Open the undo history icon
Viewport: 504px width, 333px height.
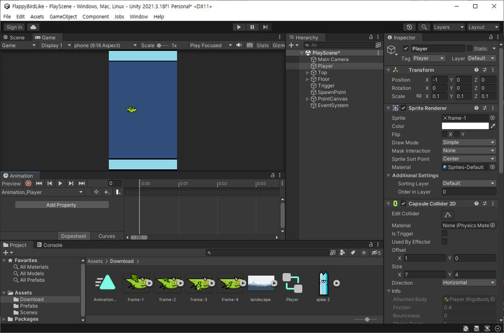(x=409, y=27)
